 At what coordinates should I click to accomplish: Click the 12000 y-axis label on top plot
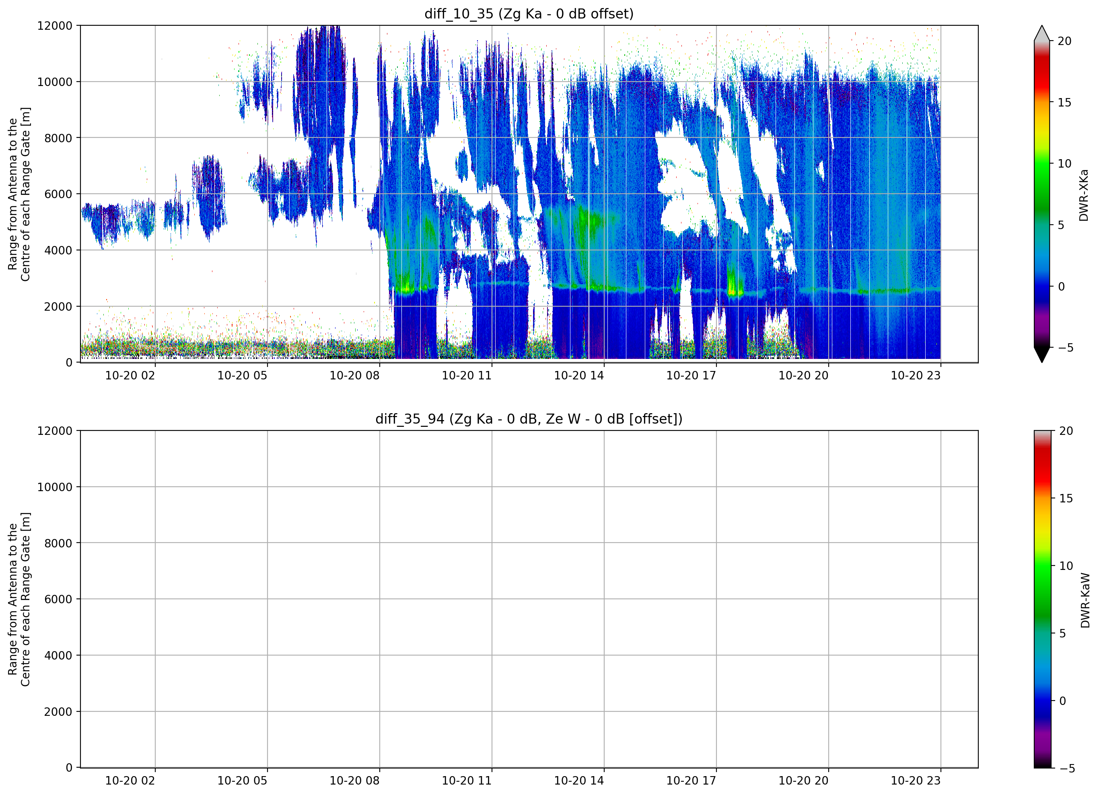55,26
